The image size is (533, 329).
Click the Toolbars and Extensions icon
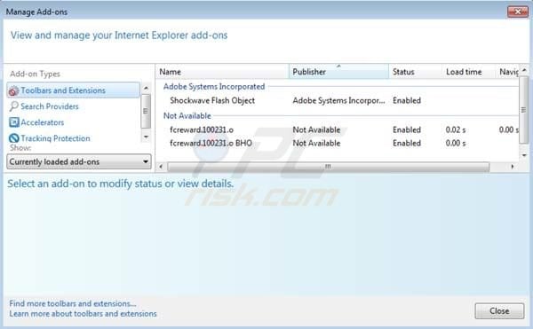pyautogui.click(x=13, y=90)
